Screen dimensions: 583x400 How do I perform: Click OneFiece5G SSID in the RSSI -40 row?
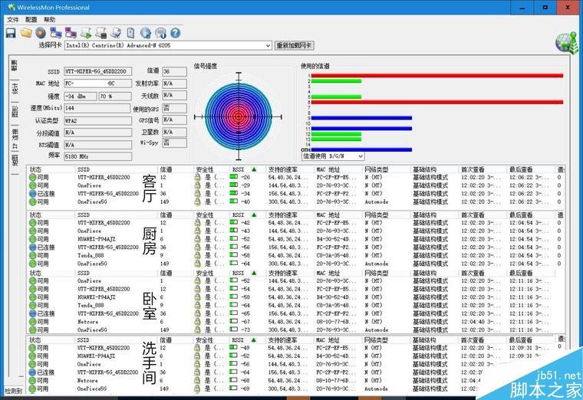[92, 202]
